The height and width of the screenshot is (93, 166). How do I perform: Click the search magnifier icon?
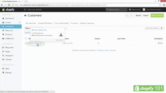pos(107,10)
